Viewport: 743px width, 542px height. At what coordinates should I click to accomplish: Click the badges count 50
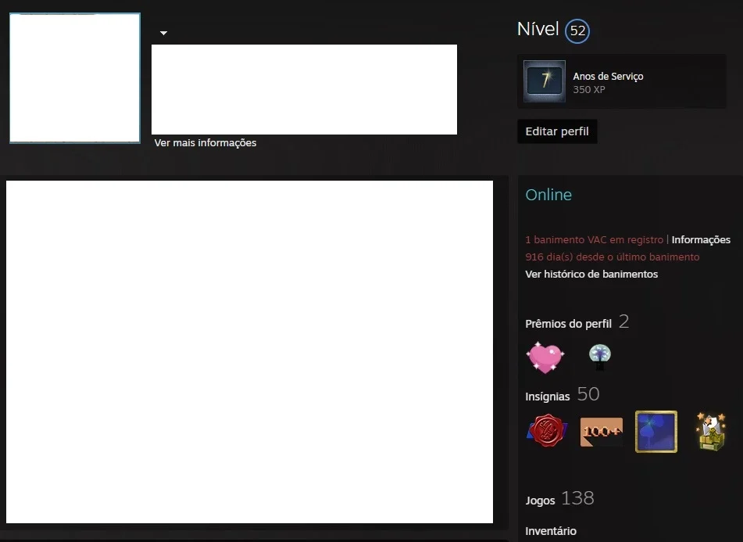pos(588,394)
